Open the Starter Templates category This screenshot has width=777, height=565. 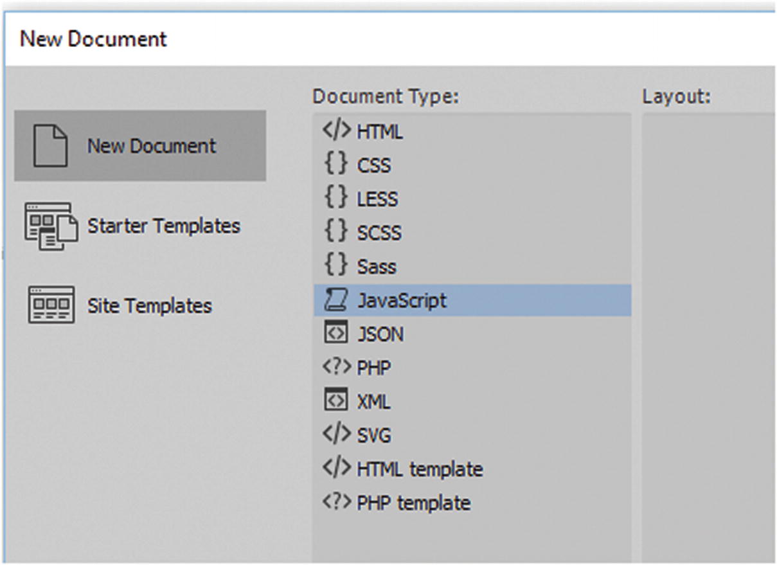pos(164,226)
